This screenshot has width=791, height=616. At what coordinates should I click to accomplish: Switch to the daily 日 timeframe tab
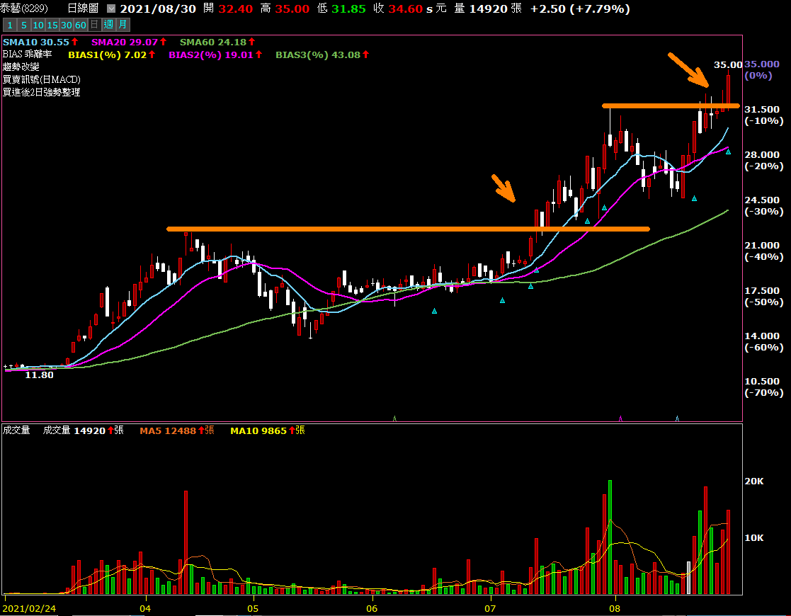(x=94, y=25)
